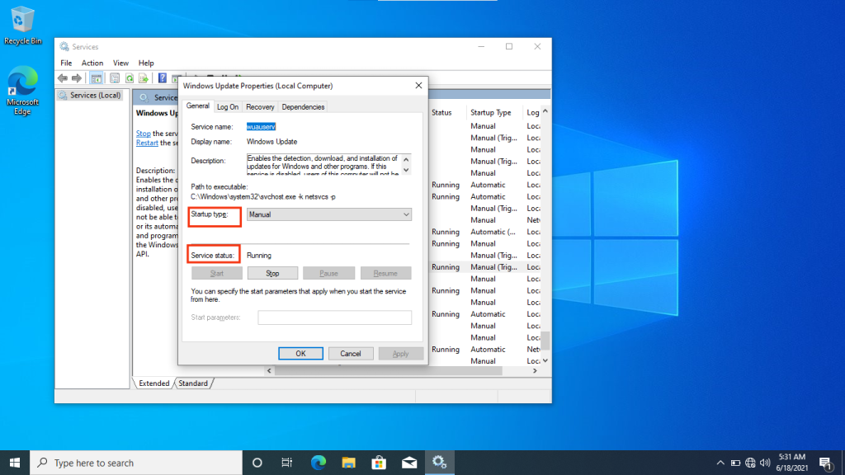Switch to the General tab

pos(198,106)
